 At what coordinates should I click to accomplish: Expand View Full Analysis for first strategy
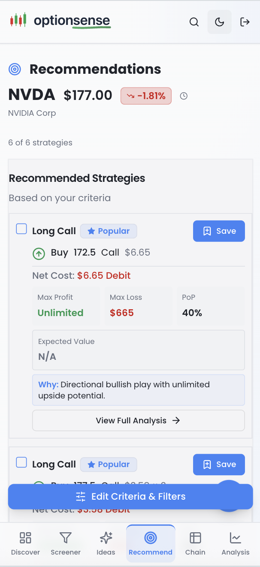click(138, 420)
